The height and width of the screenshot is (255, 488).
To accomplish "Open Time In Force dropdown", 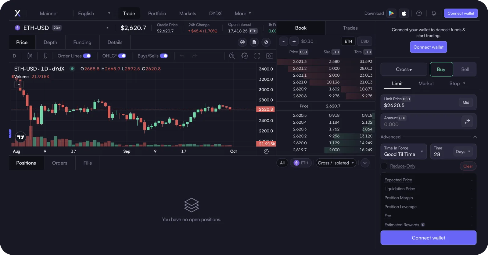I will coord(404,151).
